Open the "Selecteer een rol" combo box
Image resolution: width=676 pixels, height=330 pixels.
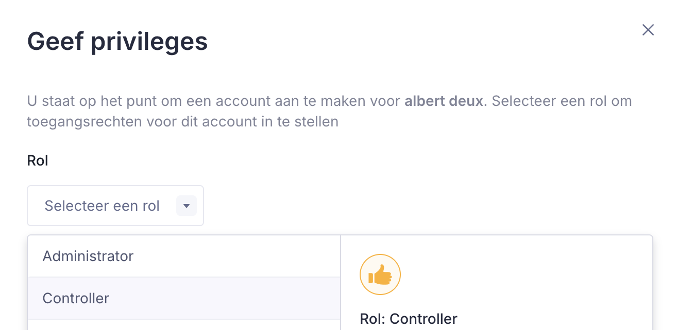(x=115, y=206)
